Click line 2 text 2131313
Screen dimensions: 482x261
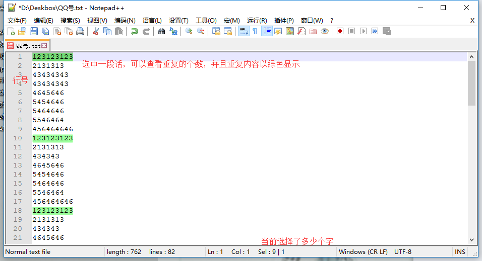[48, 66]
